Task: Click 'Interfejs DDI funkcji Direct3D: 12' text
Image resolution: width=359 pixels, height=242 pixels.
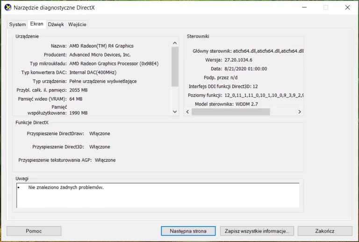Action: [x=223, y=87]
